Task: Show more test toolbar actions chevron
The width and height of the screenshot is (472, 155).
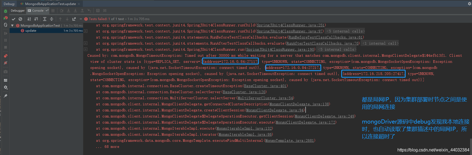Action: click(x=81, y=19)
